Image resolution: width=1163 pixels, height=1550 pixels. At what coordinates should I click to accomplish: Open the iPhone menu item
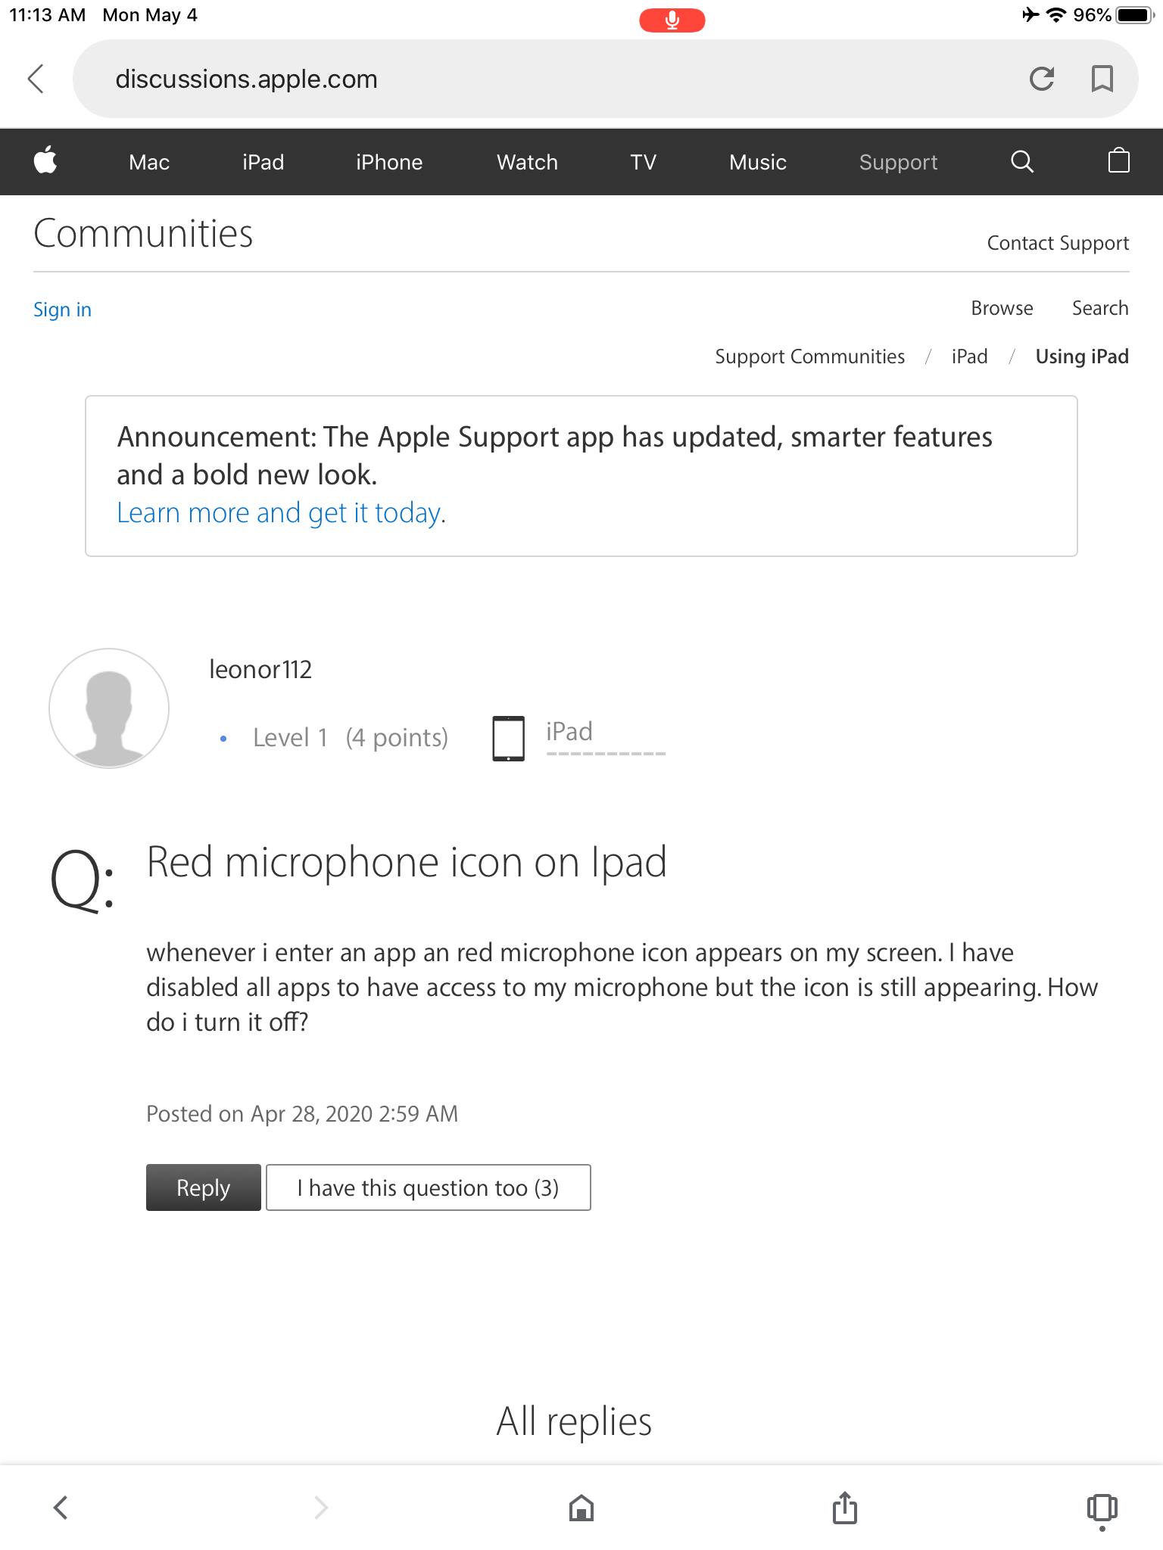(x=389, y=162)
